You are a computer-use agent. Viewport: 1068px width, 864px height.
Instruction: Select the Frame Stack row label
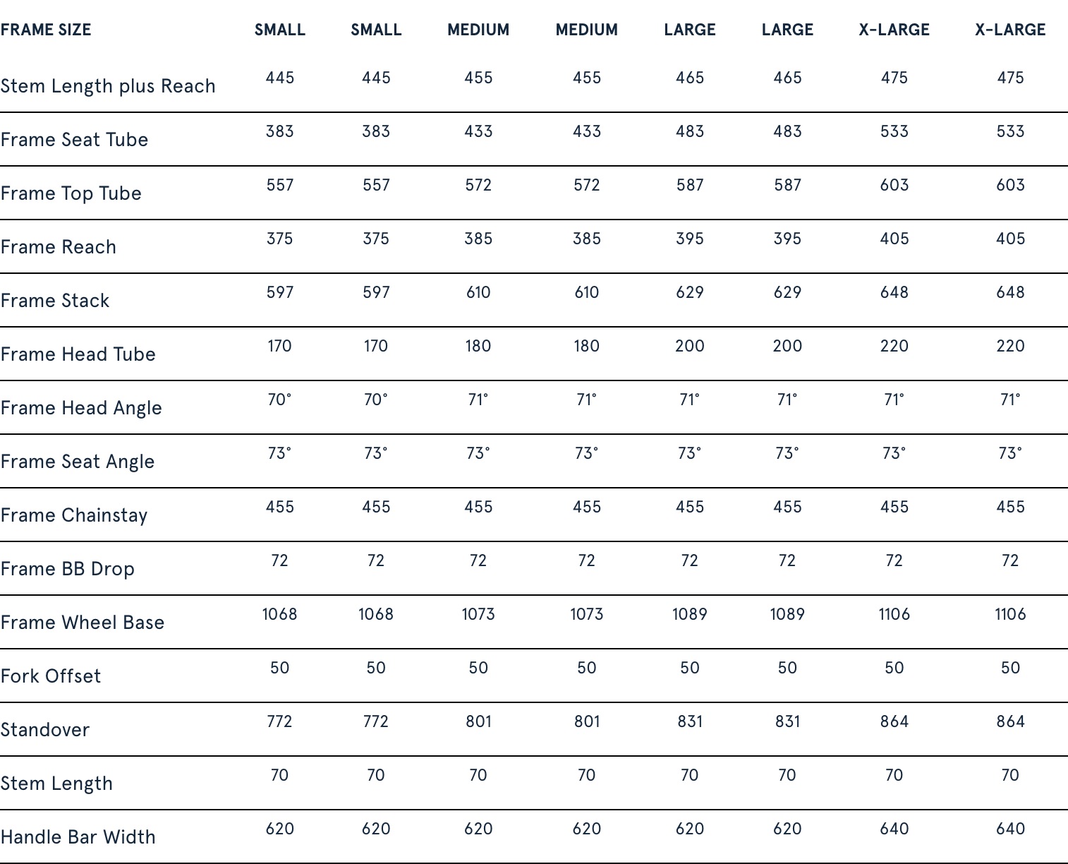click(x=55, y=301)
